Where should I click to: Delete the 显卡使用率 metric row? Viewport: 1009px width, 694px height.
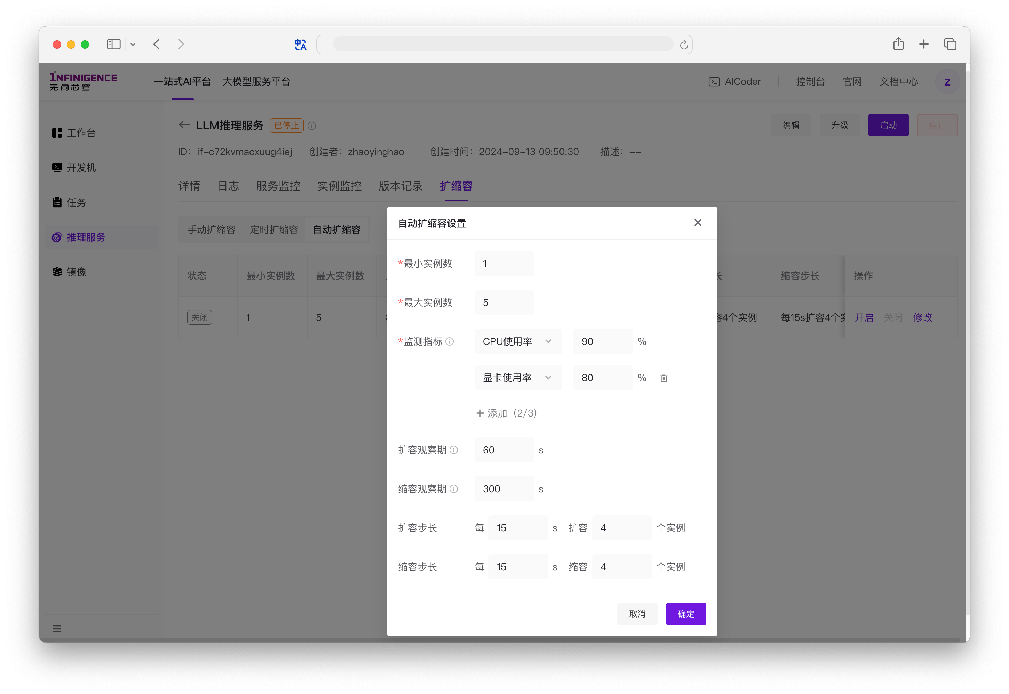click(x=664, y=378)
